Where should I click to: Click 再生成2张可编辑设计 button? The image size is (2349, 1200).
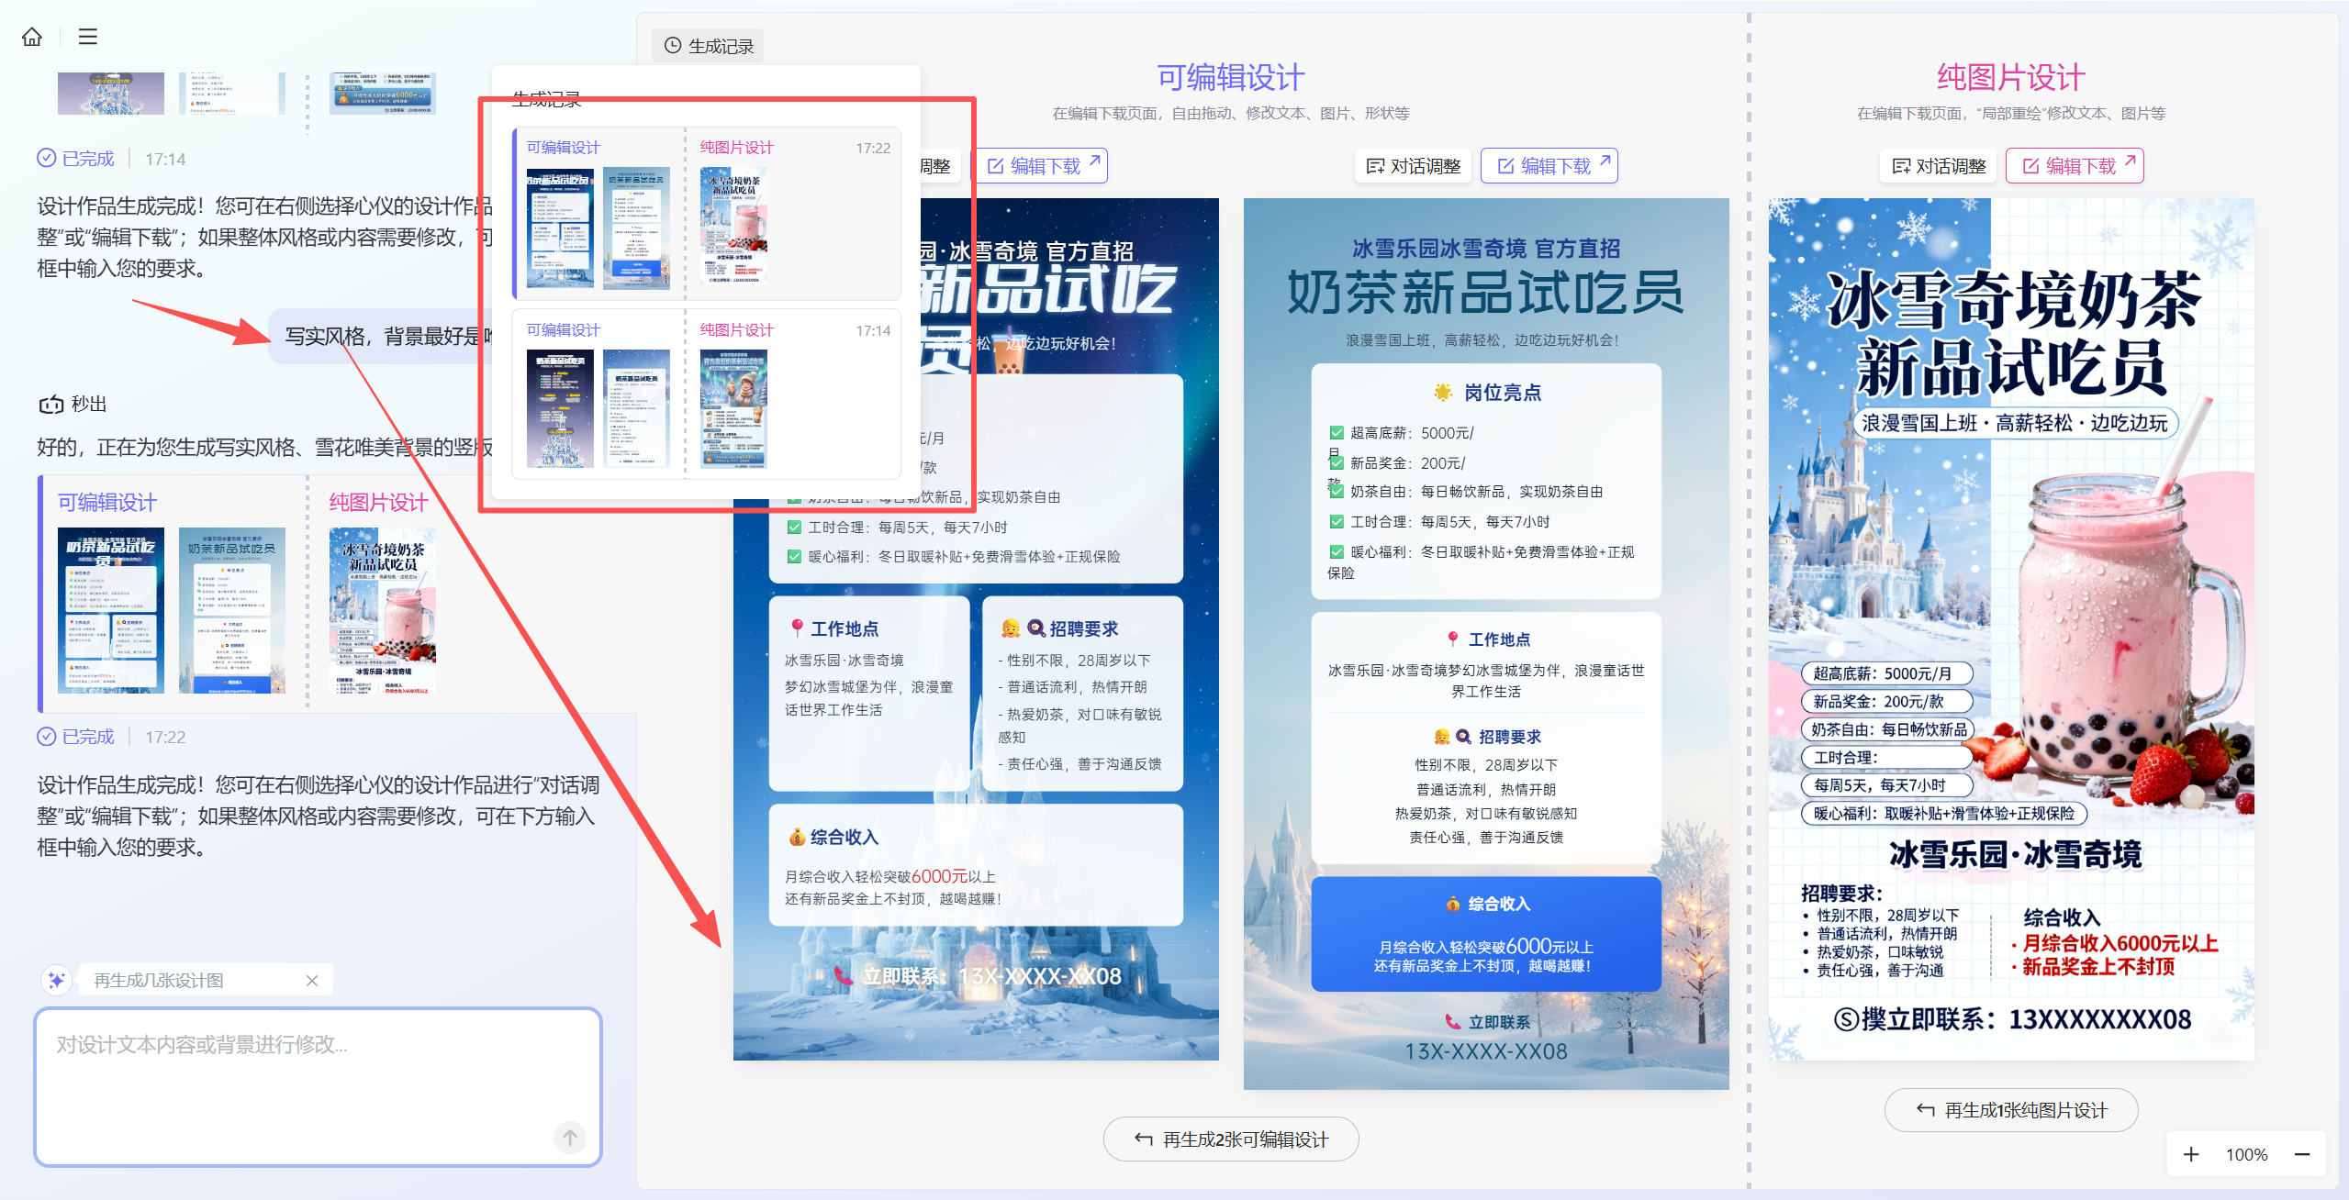click(x=1231, y=1139)
